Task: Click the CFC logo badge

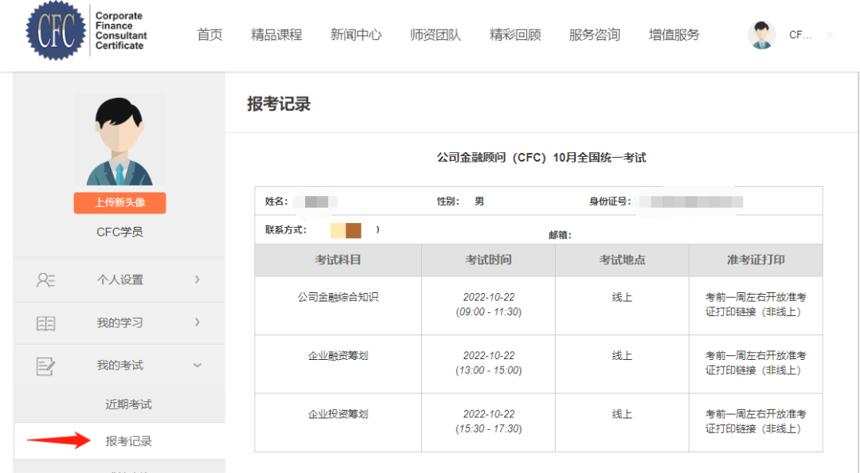Action: (x=56, y=31)
